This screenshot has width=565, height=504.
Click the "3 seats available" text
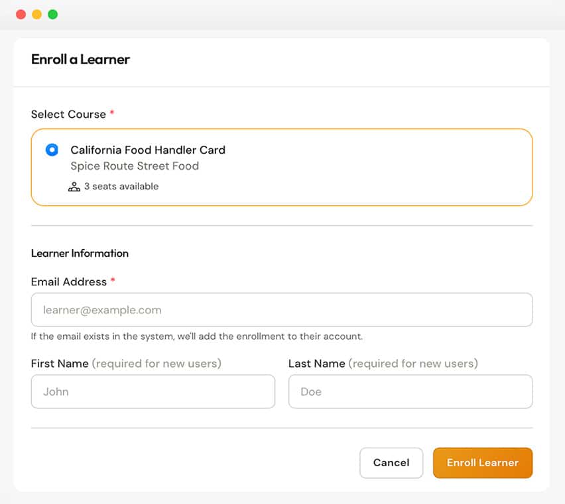point(121,186)
